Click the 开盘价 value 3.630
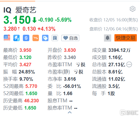Screen dimensions: 140x117 coord(70,50)
